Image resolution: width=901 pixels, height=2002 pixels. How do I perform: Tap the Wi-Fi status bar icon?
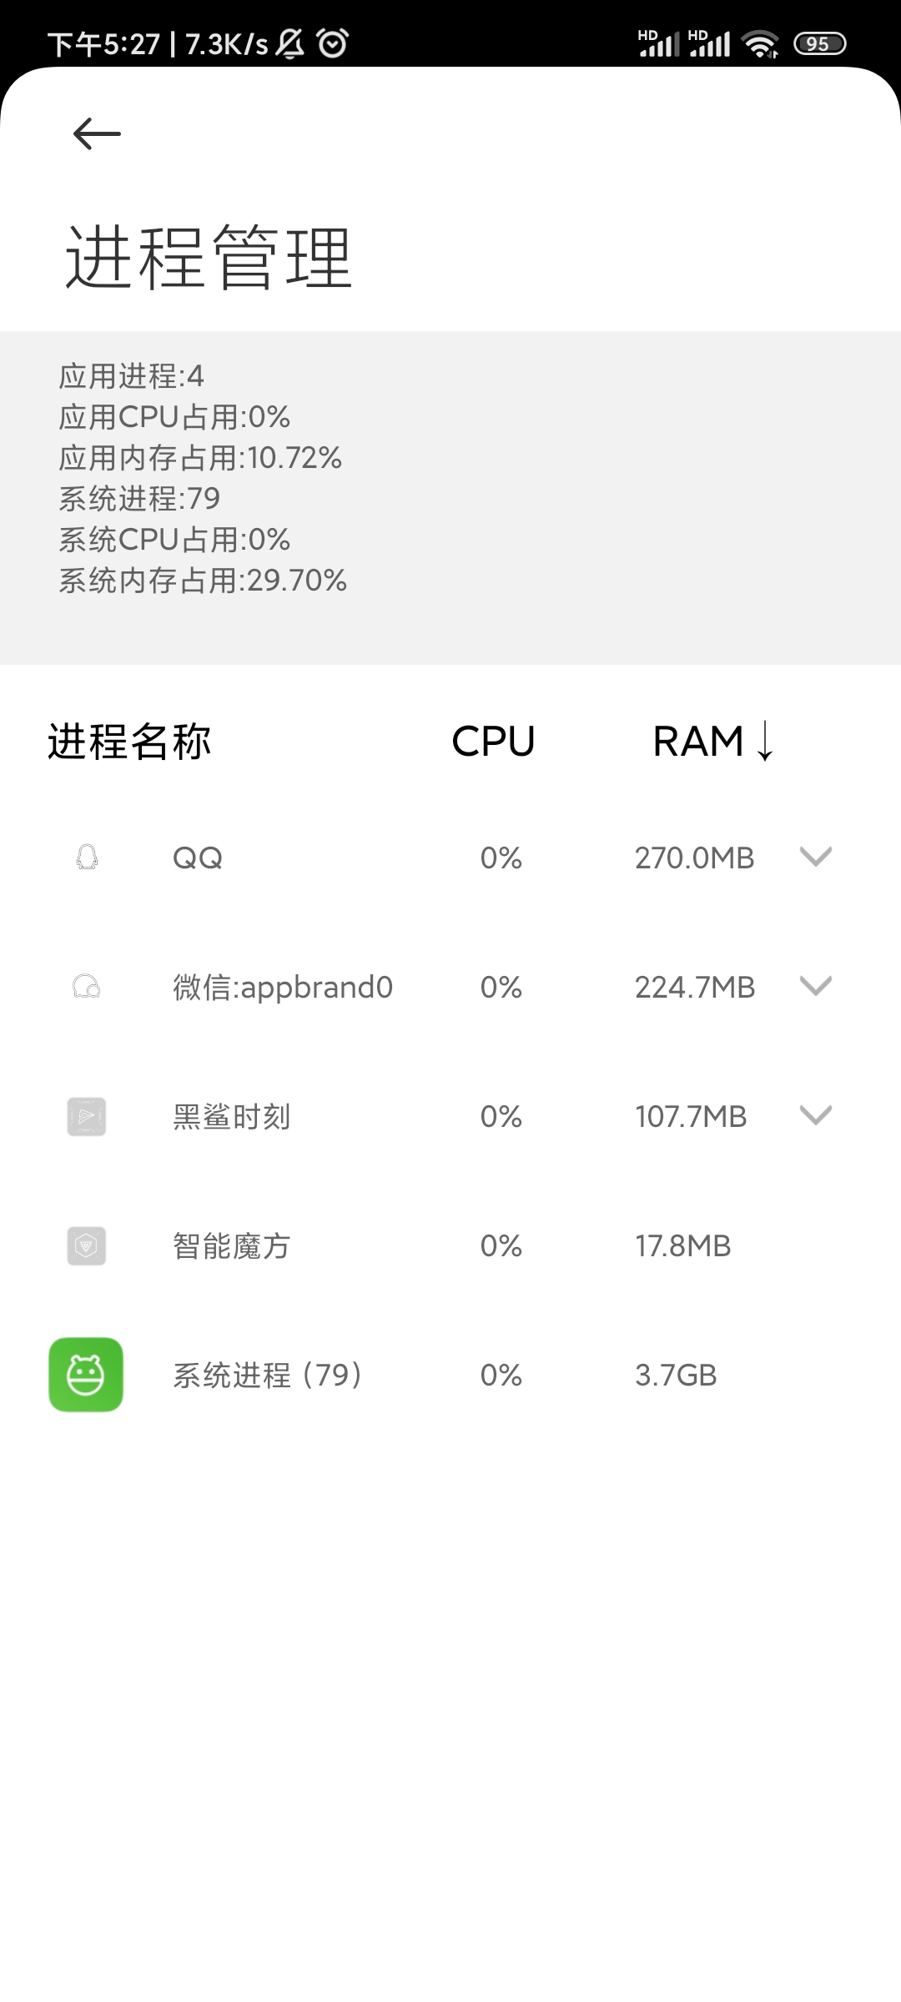point(760,43)
